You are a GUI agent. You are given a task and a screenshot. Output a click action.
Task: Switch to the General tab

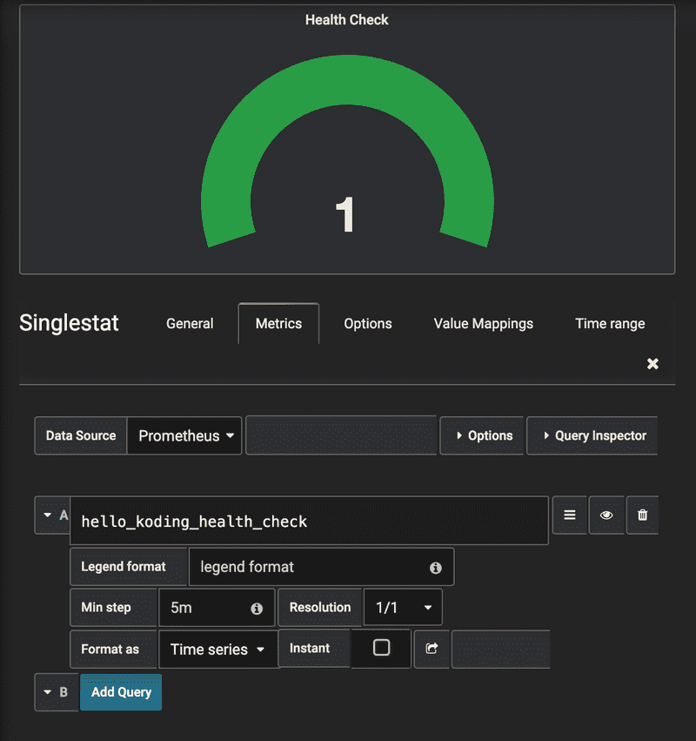[190, 324]
